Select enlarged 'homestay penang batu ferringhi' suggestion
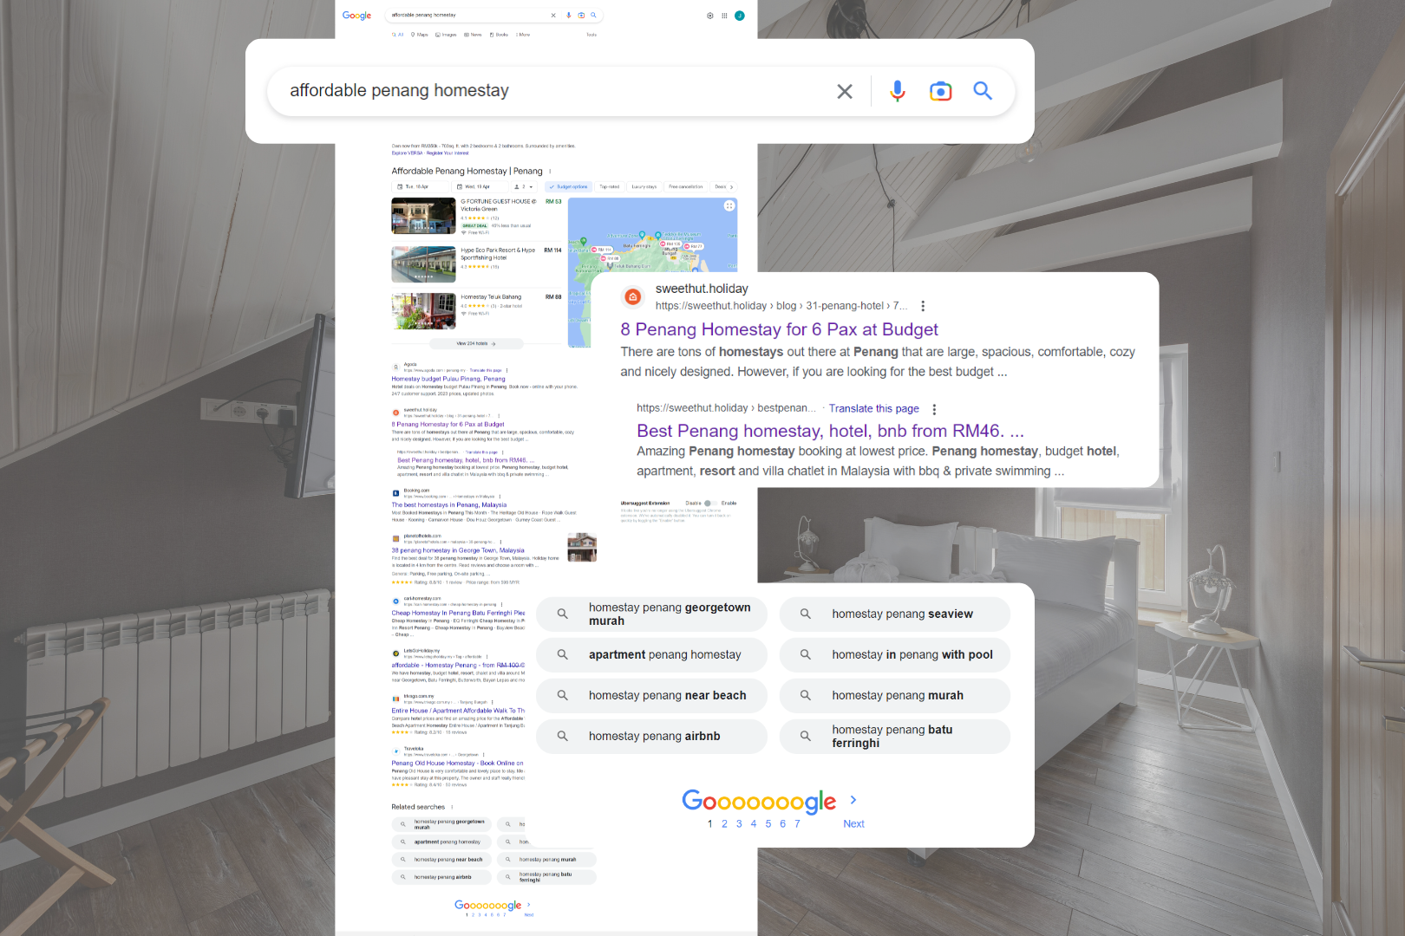The width and height of the screenshot is (1405, 936). (895, 736)
